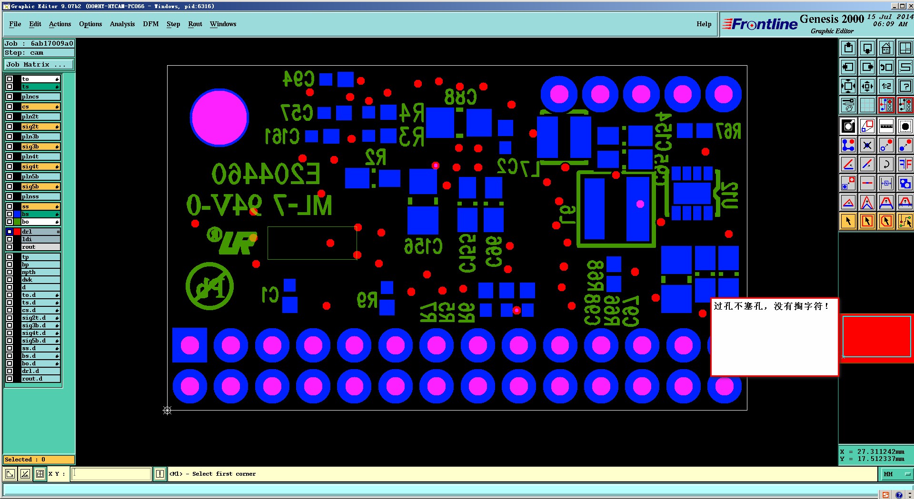Click the small box marker on 'drl' row
Viewport: 914px width, 499px height.
(x=58, y=232)
